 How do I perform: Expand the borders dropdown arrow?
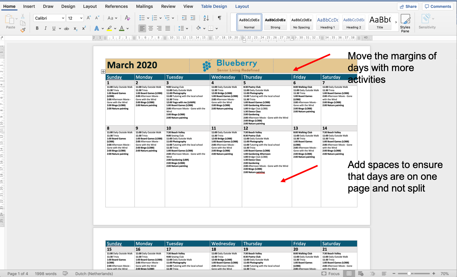click(217, 28)
